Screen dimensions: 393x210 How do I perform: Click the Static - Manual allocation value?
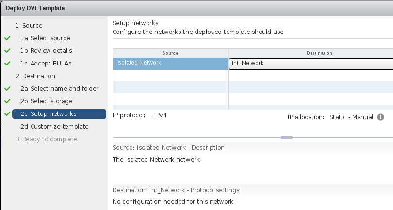tap(351, 117)
